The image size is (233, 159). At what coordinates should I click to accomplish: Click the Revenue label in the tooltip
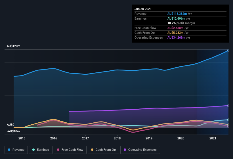pos(140,14)
